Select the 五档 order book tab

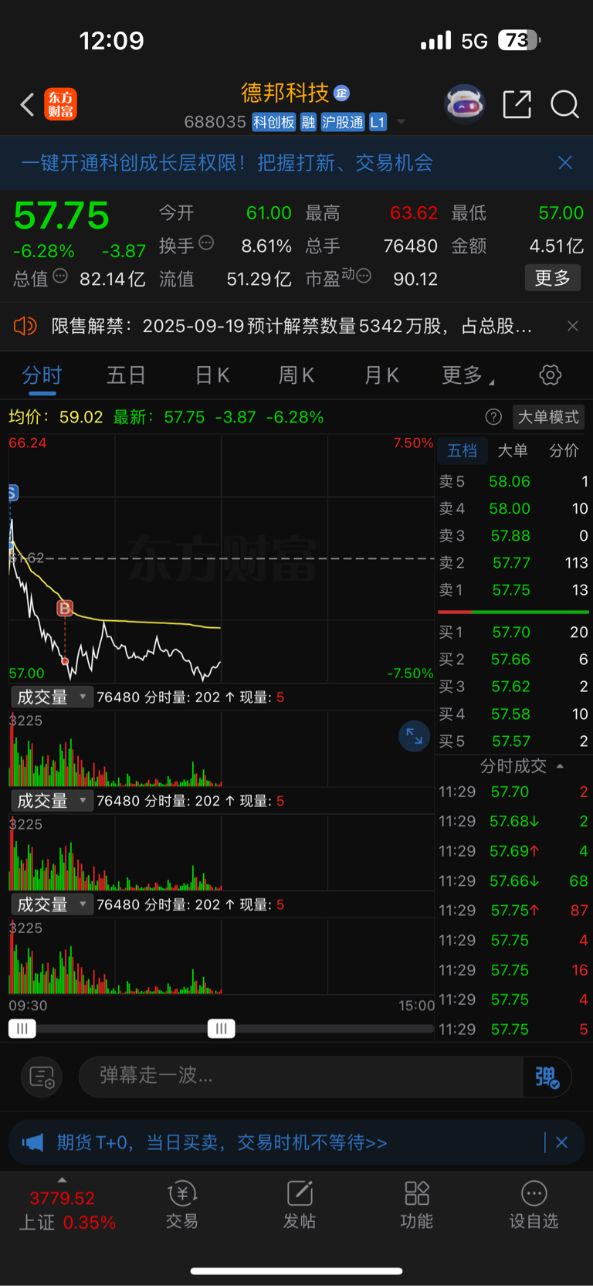click(463, 450)
